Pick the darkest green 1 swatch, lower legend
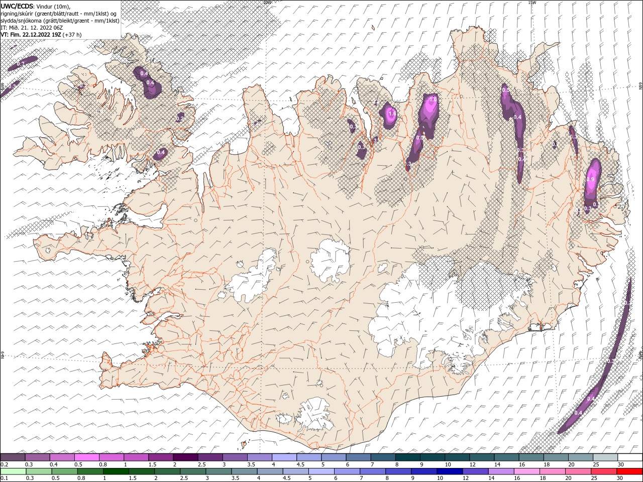This screenshot has width=643, height=482. tap(116, 471)
